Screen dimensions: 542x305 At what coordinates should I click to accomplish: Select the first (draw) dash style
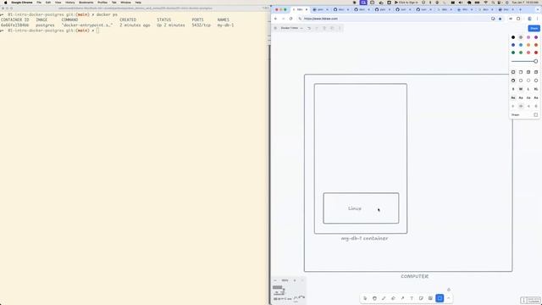tap(513, 80)
